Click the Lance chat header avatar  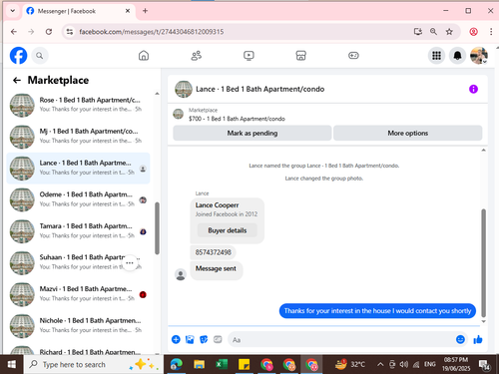click(x=184, y=89)
